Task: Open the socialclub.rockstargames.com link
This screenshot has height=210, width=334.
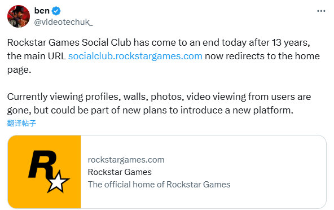Action: point(135,56)
